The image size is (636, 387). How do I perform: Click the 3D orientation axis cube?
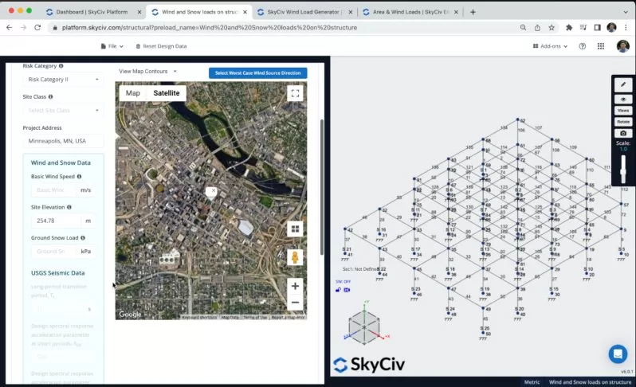coord(364,326)
